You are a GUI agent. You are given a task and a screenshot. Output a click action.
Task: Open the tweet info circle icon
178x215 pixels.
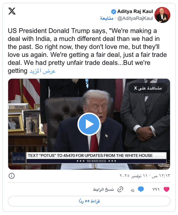pos(12,176)
